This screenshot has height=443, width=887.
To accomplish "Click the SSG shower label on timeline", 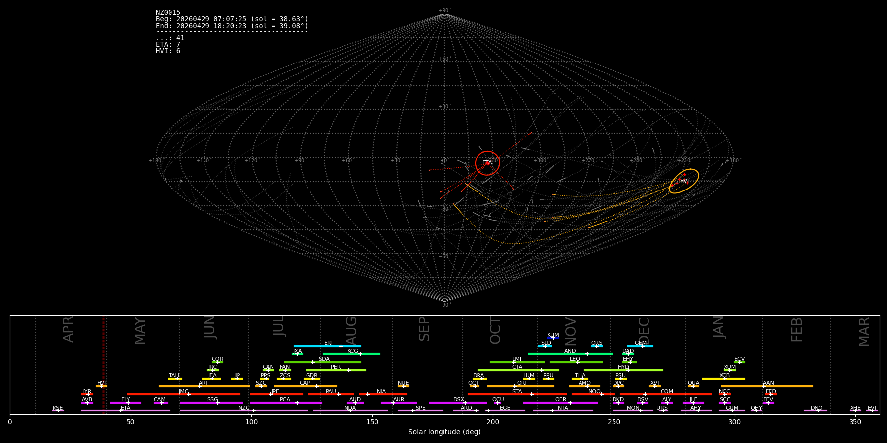I will click(x=213, y=400).
